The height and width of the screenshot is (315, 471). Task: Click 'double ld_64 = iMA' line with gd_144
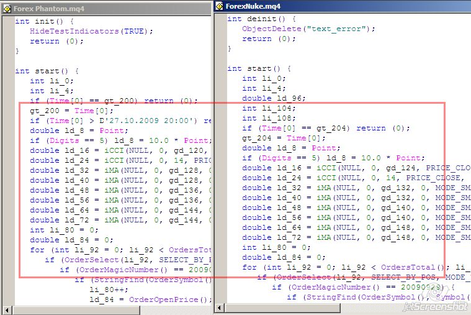[120, 210]
